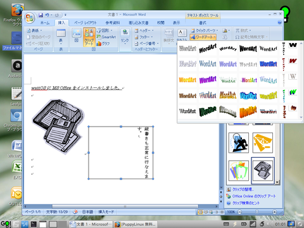Open the ページ レイアウト ribbon tab

pos(85,23)
